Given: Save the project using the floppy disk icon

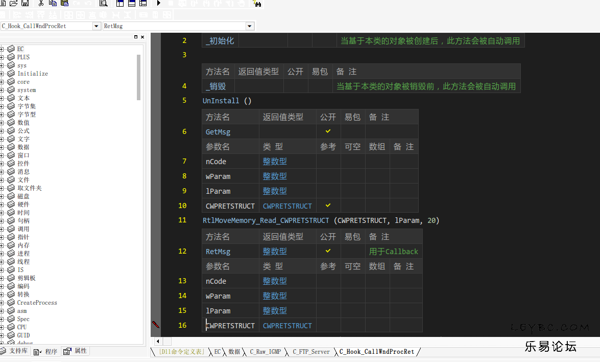Looking at the screenshot, I should (25, 3).
